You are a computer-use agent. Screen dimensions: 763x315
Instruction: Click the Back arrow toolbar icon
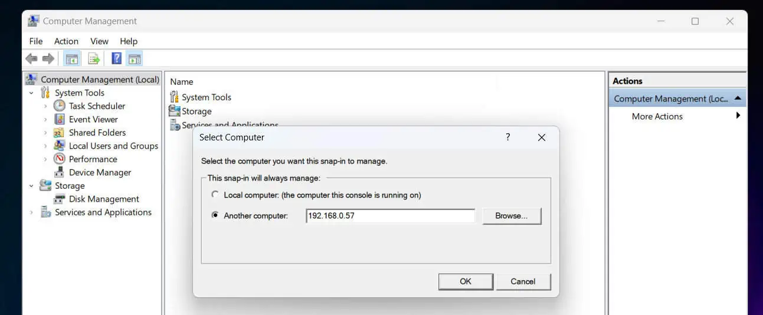click(31, 58)
